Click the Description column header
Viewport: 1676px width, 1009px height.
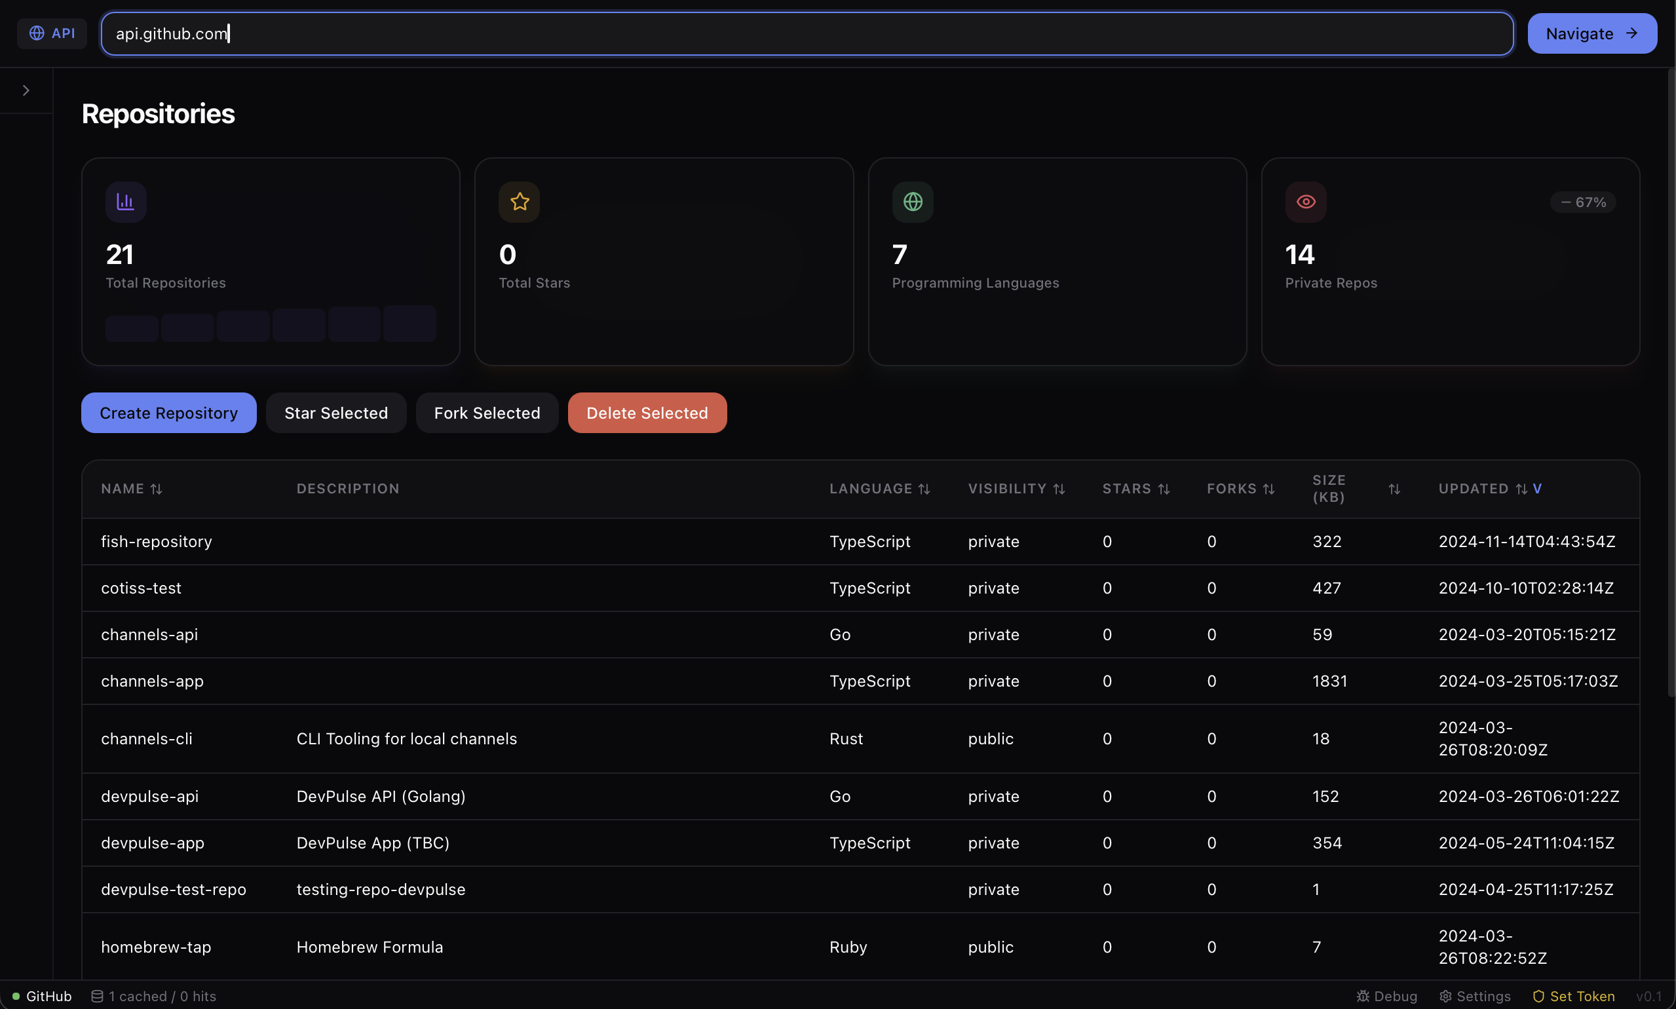coord(348,489)
